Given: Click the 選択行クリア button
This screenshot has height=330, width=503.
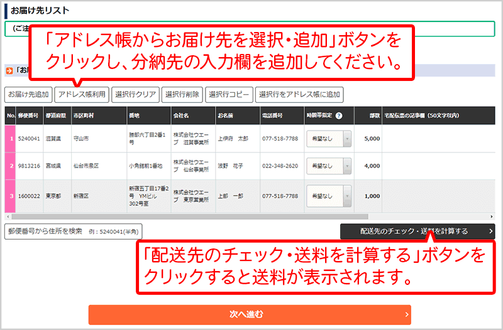Looking at the screenshot, I should click(x=135, y=95).
